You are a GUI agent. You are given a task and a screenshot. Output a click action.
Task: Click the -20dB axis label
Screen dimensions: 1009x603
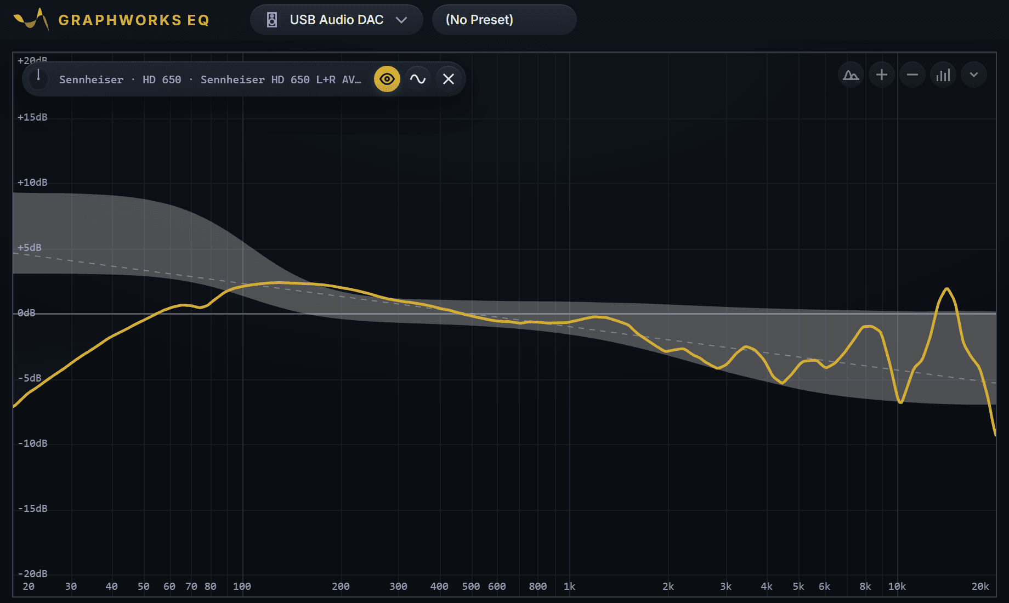click(x=32, y=574)
